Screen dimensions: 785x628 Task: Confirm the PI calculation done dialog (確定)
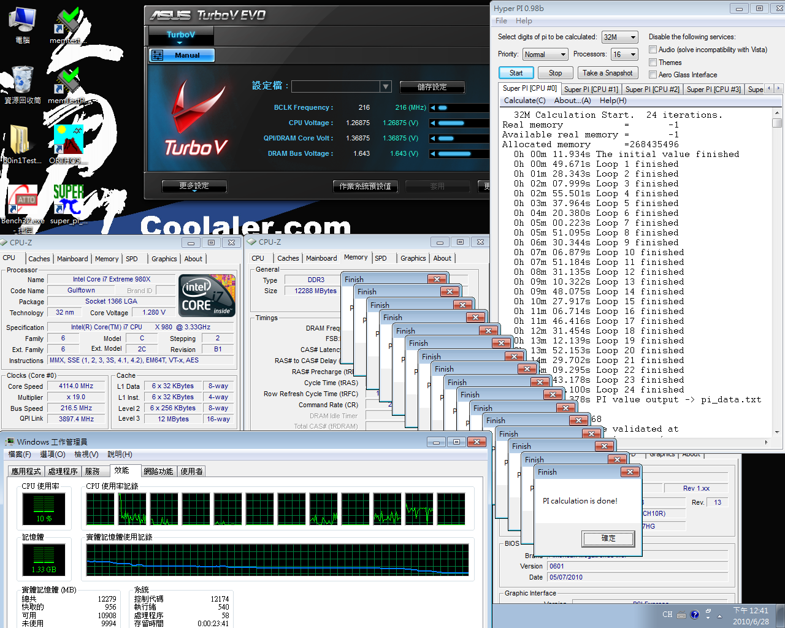(608, 538)
